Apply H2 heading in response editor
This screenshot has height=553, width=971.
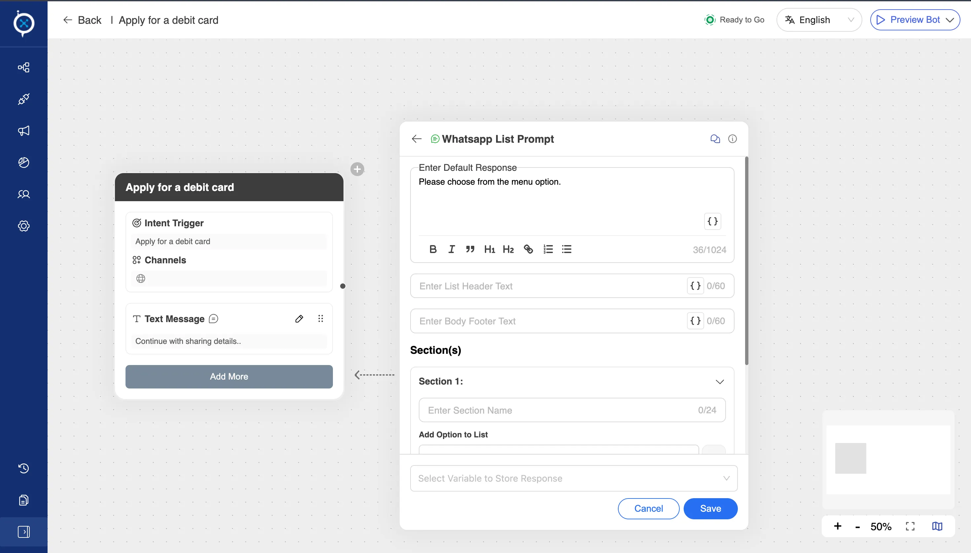coord(508,249)
